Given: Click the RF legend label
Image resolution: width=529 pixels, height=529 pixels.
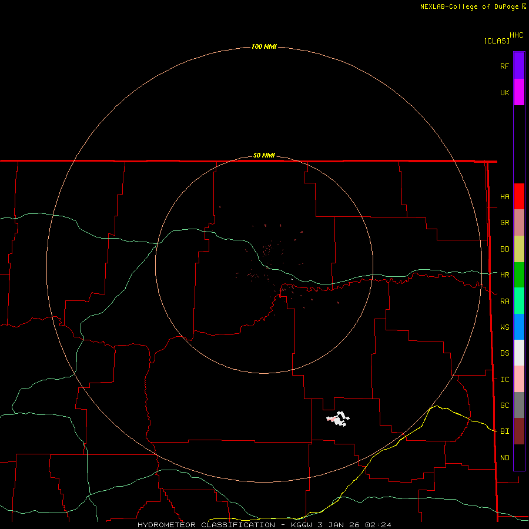Looking at the screenshot, I should point(504,66).
